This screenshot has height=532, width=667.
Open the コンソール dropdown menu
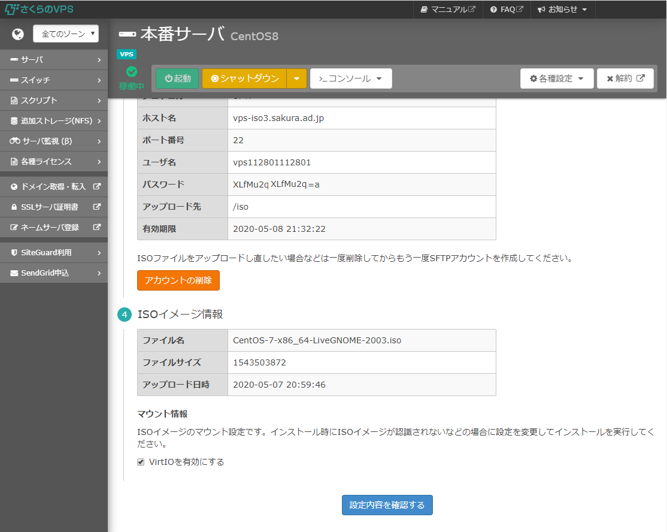pyautogui.click(x=351, y=78)
